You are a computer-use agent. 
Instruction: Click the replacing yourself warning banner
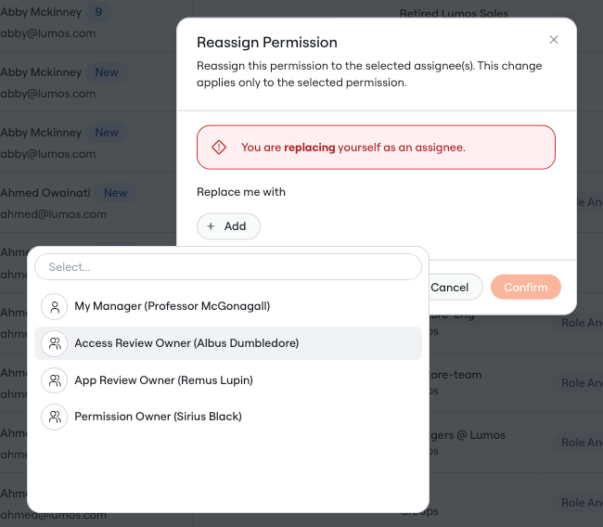(x=376, y=148)
